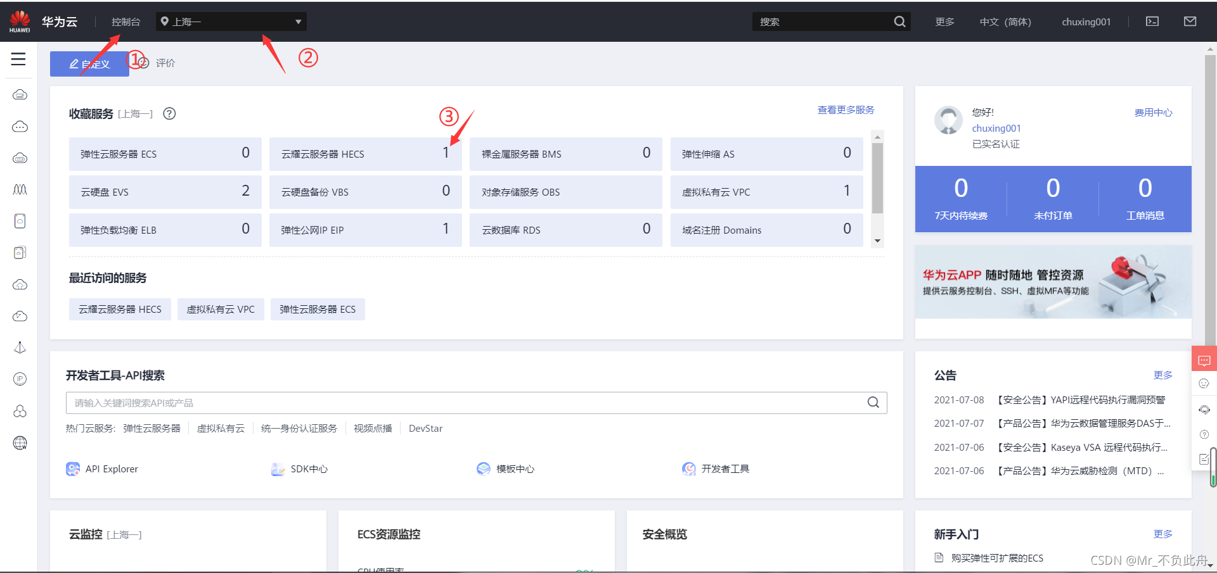Open the 查看更多服务 link
1217x573 pixels.
pos(846,110)
